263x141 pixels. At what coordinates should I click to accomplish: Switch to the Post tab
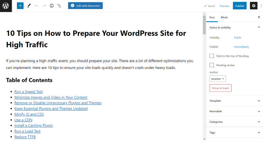(x=212, y=17)
